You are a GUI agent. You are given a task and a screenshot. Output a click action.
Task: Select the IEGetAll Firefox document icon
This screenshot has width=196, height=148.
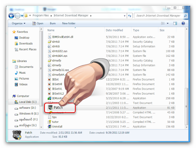pyautogui.click(x=49, y=84)
